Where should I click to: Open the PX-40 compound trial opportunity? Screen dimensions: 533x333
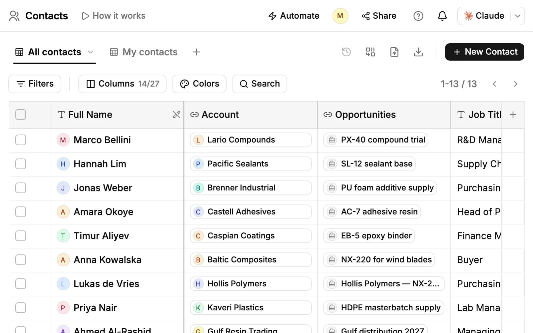(x=376, y=140)
